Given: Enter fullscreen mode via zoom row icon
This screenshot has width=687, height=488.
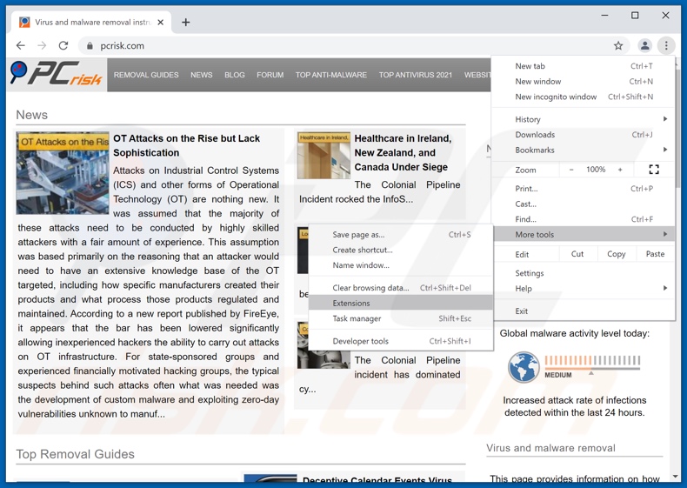Looking at the screenshot, I should pos(654,170).
